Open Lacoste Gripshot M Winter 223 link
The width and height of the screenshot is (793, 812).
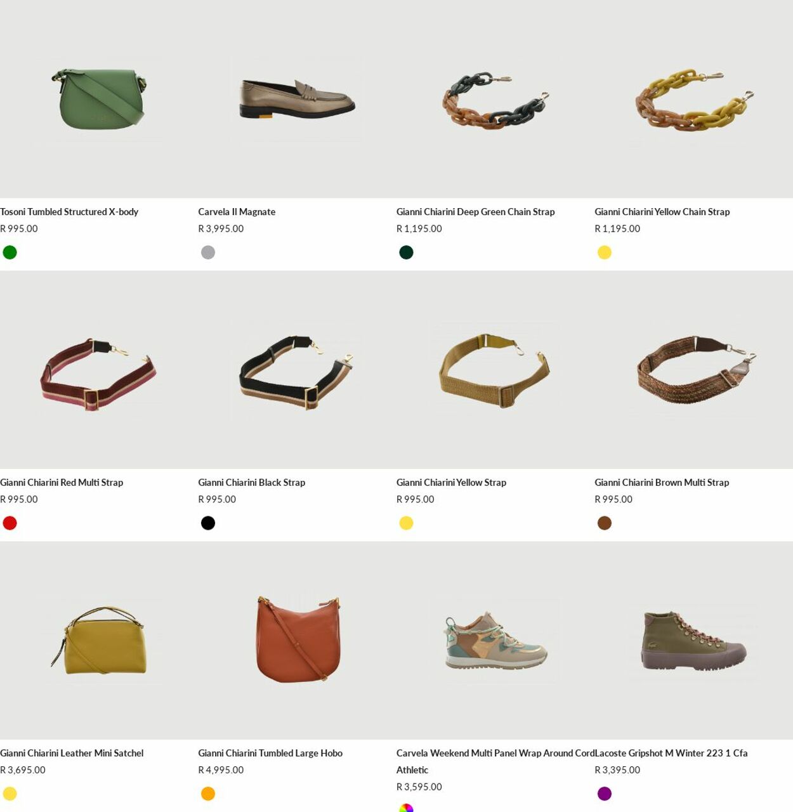pos(671,754)
